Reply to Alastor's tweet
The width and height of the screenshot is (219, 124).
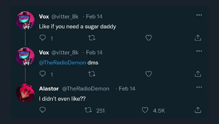[x=42, y=110]
